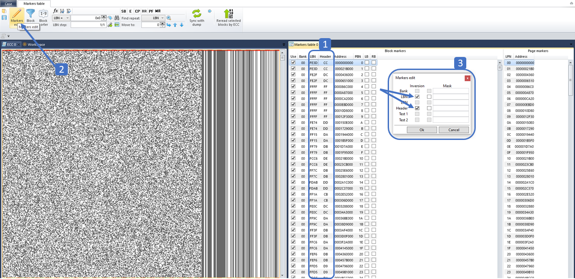Click the MR toolbar button
The height and width of the screenshot is (279, 575).
click(x=158, y=11)
